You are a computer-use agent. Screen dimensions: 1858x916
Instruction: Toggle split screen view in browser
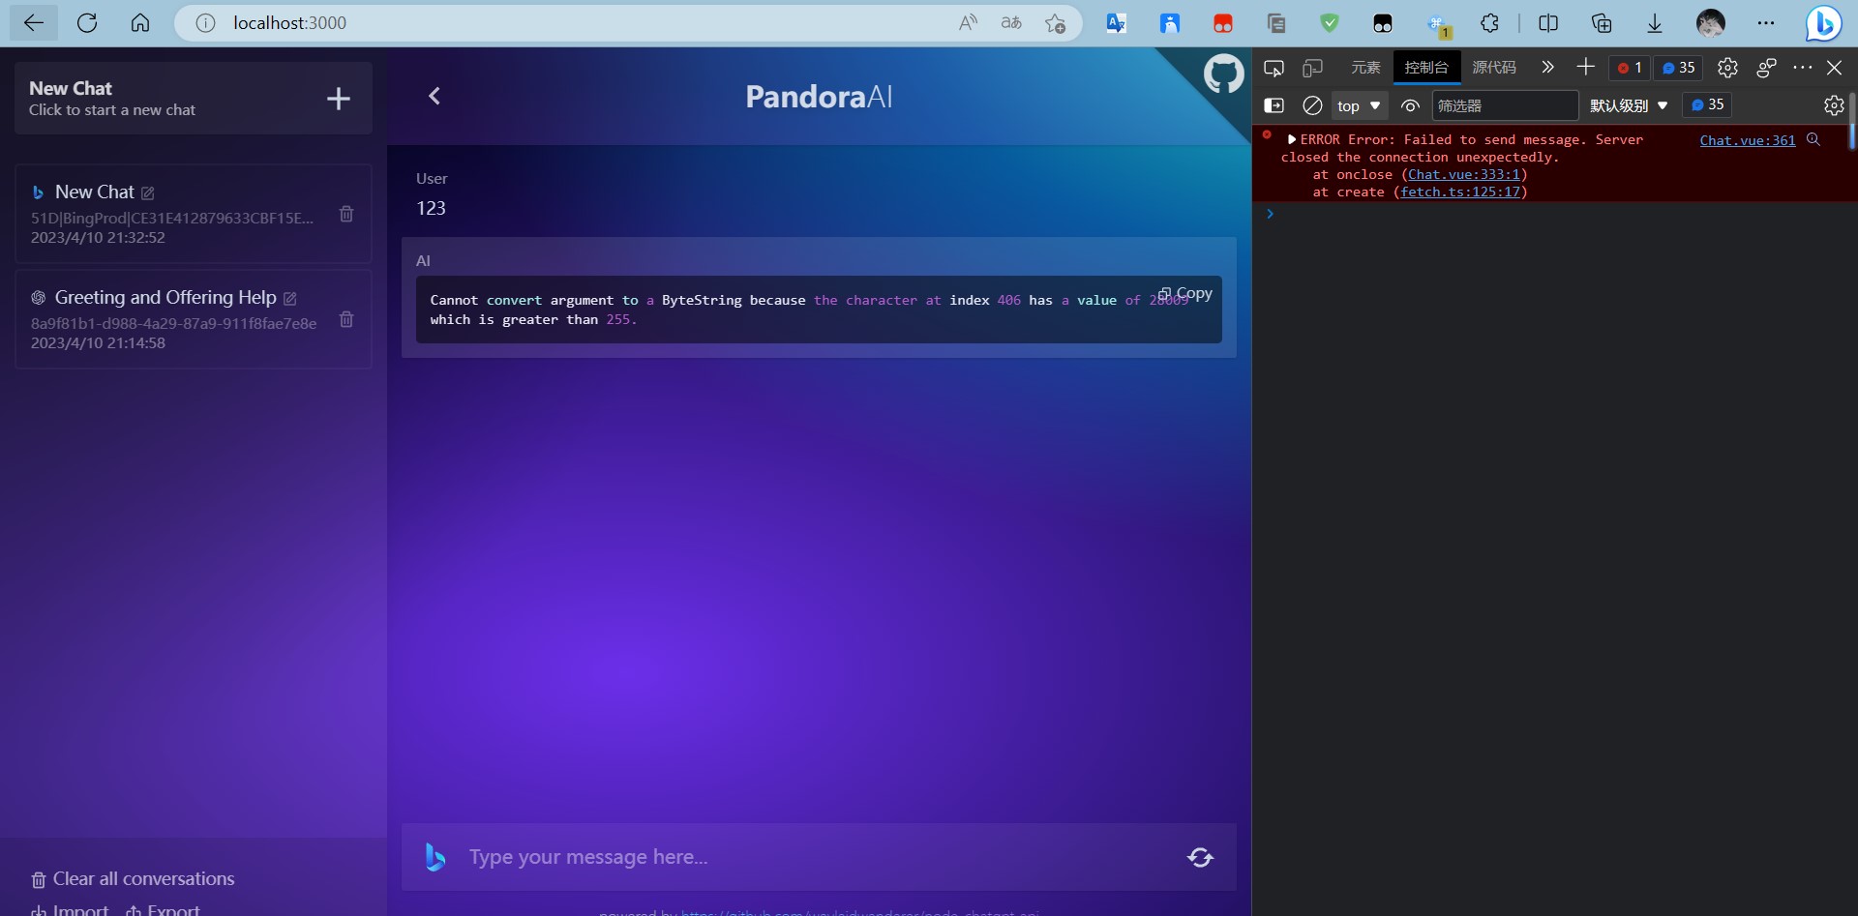(x=1548, y=23)
